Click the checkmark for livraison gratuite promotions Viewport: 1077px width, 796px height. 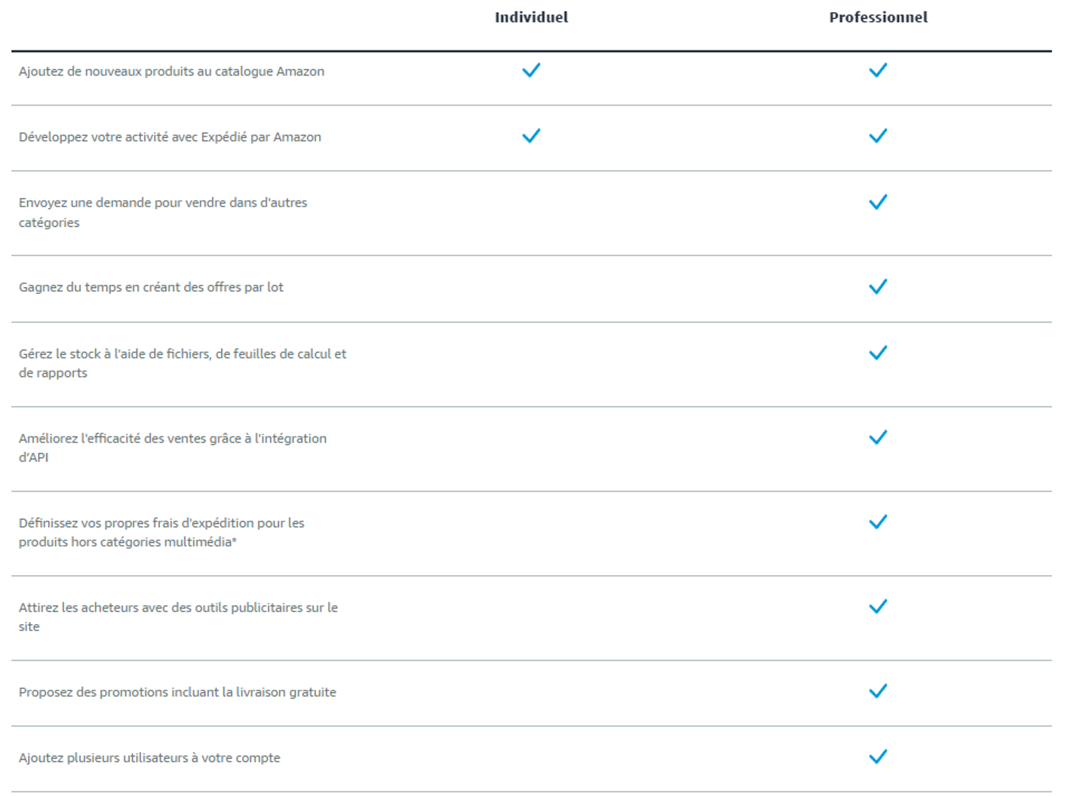[x=878, y=690]
